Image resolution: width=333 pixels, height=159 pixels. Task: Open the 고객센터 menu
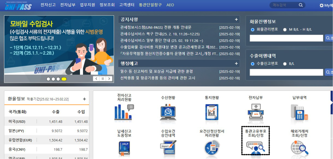[127, 5]
